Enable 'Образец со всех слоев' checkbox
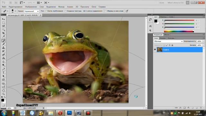The width and height of the screenshot is (206, 116). [106, 11]
